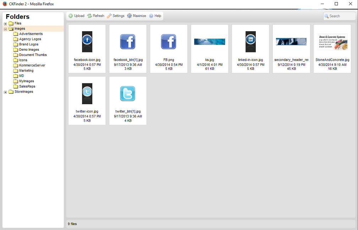Open the Settings wrench tool
358x230 pixels.
click(x=109, y=16)
